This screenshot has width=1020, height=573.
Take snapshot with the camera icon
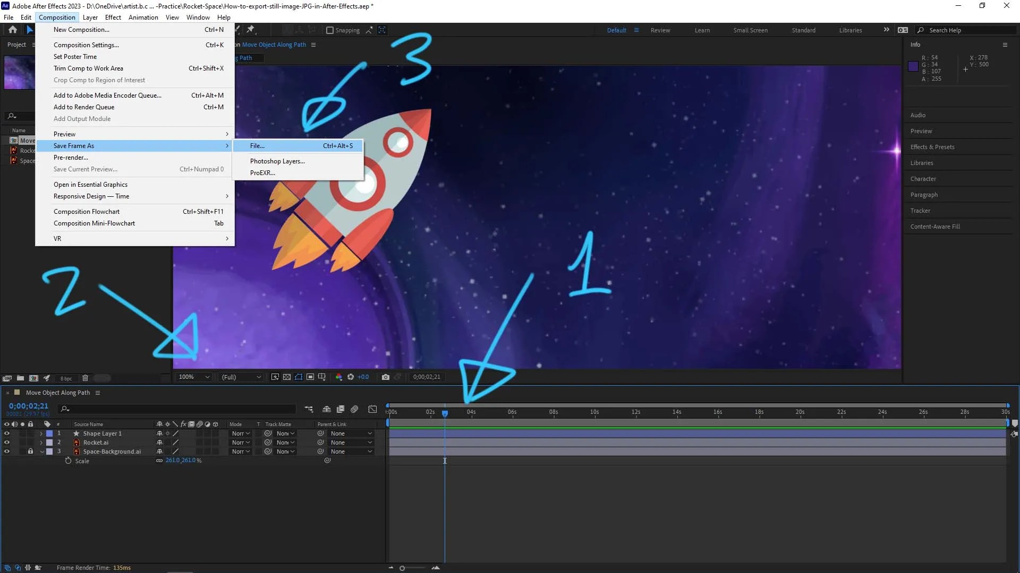pos(386,377)
